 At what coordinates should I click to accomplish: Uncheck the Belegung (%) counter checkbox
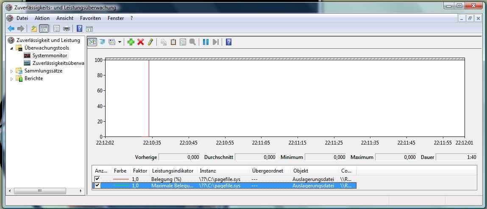pos(97,179)
